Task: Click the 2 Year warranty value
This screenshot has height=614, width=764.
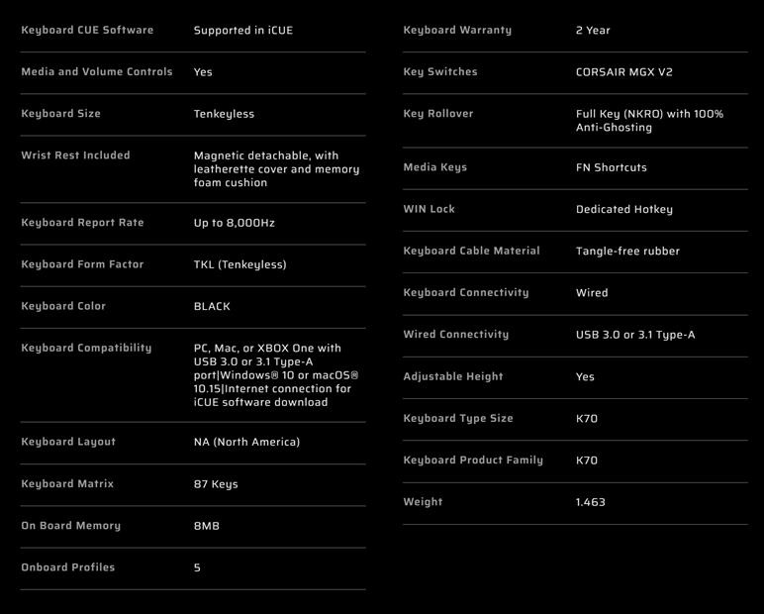Action: [x=593, y=31]
